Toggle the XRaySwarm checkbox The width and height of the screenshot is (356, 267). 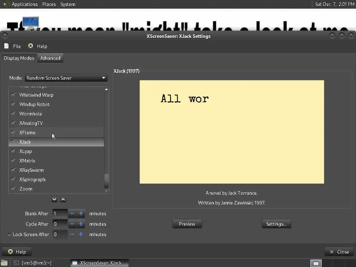coord(13,170)
